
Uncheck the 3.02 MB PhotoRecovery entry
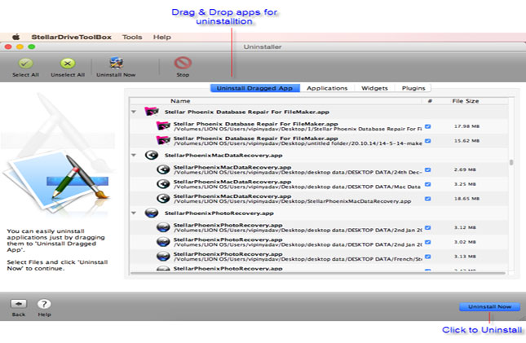coord(427,242)
